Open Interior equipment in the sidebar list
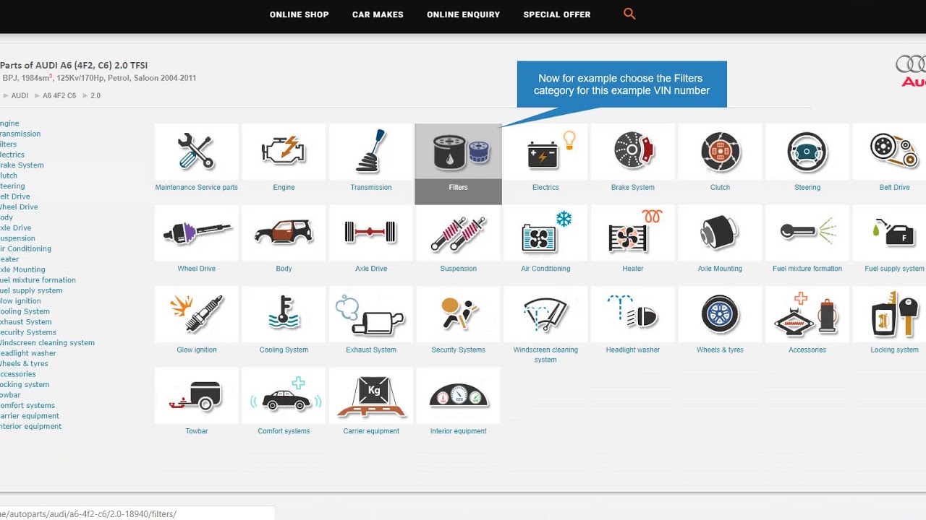The image size is (926, 520). click(x=30, y=427)
